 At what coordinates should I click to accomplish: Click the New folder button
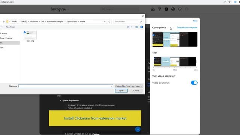coord(10,27)
